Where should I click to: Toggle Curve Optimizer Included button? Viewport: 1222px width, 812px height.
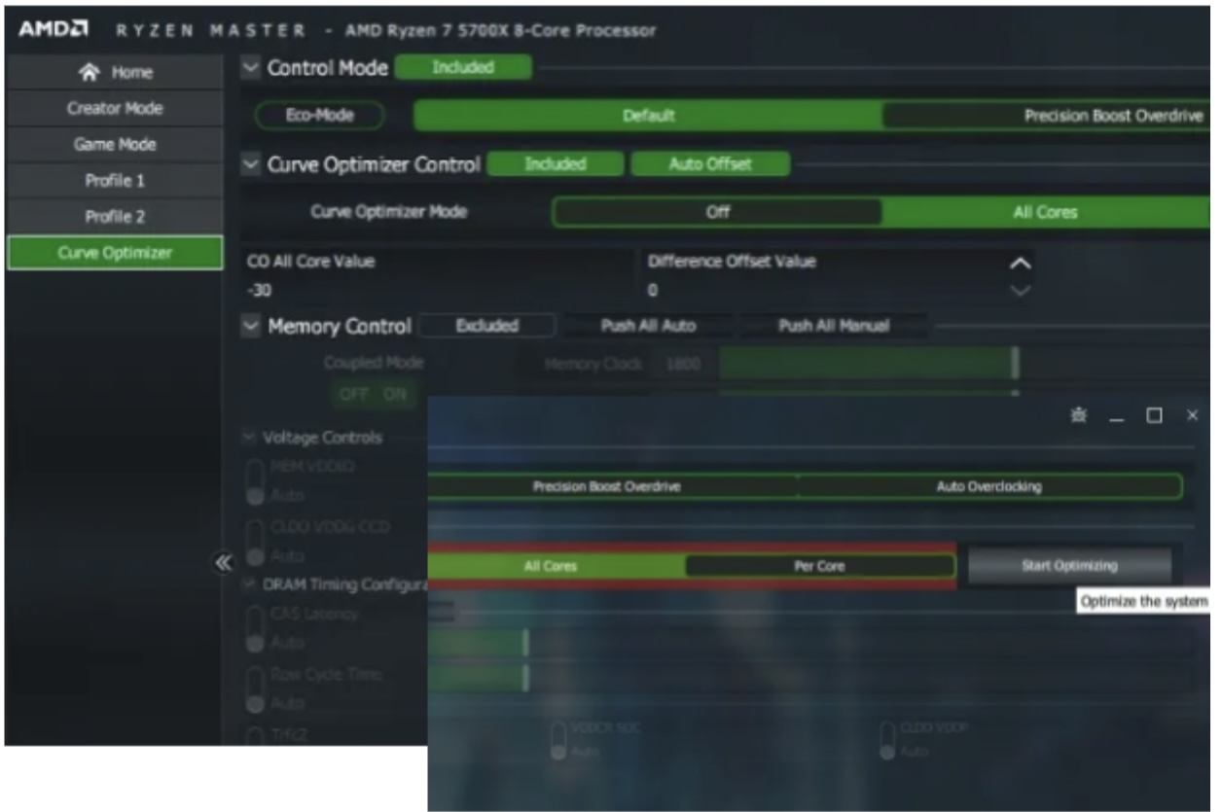pyautogui.click(x=556, y=164)
